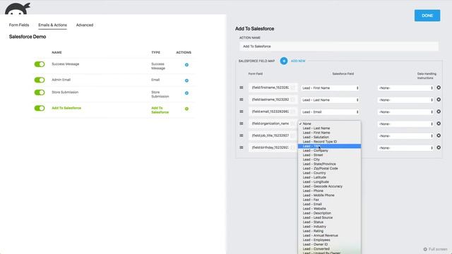The height and width of the screenshot is (254, 452).
Task: Open the Lead - Email Salesforce field dropdown
Action: 331,112
